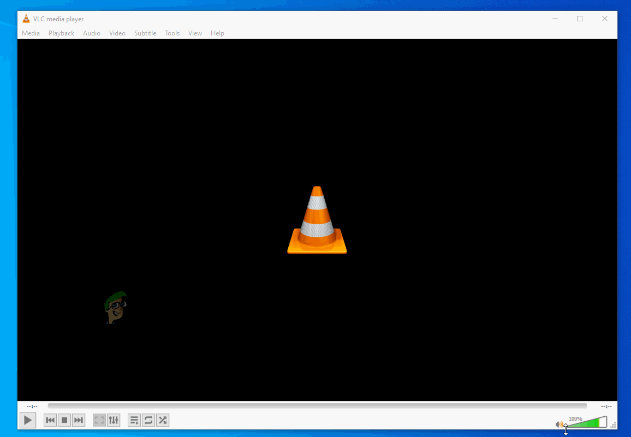Open the Playback menu

[x=61, y=33]
